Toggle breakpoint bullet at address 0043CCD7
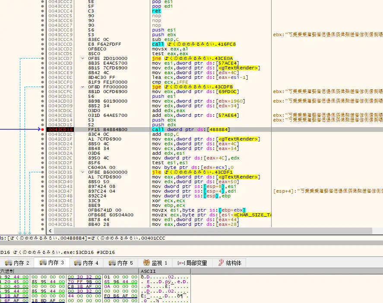 (x=42, y=58)
